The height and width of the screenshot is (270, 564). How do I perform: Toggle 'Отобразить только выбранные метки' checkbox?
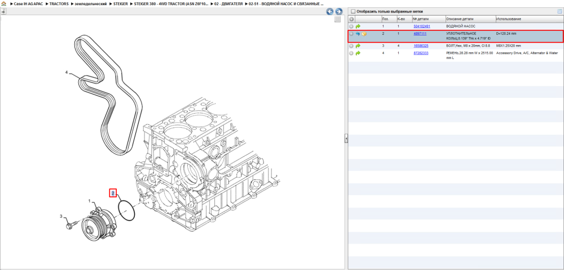click(353, 11)
